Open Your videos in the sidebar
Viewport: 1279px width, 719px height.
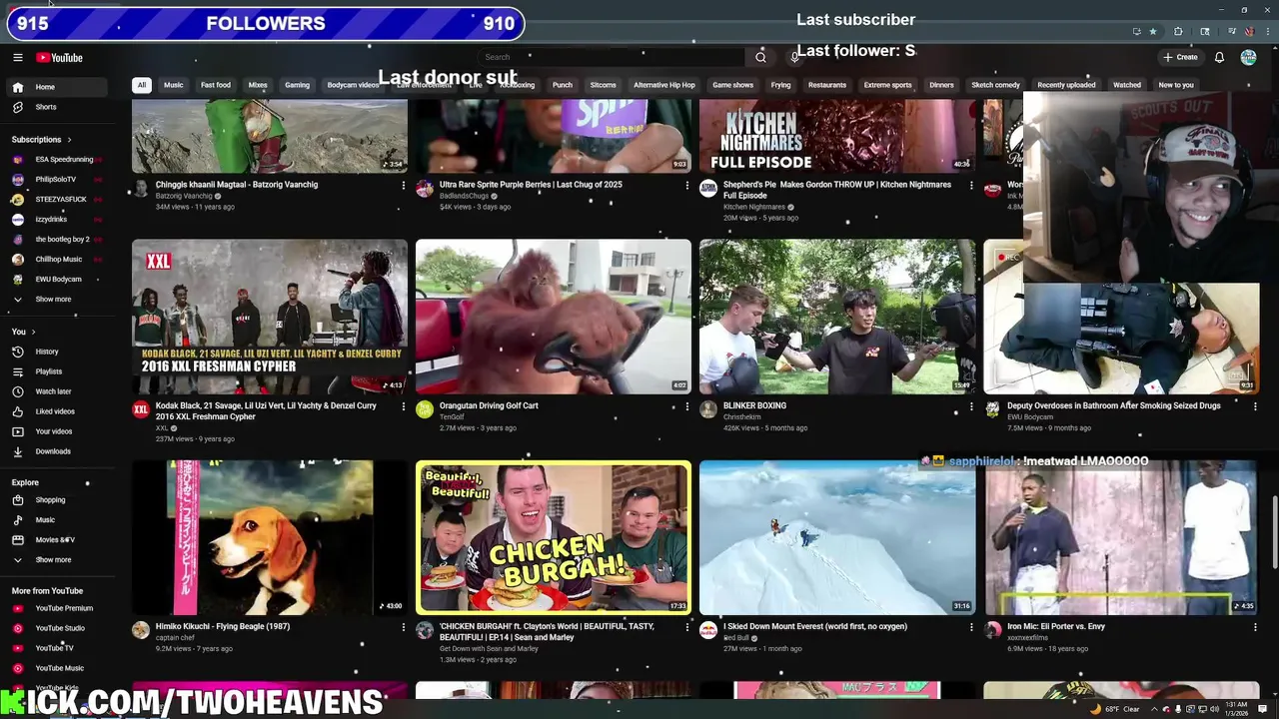coord(58,431)
